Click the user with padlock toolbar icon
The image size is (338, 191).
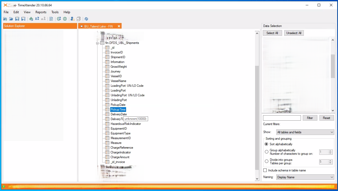tap(72, 19)
